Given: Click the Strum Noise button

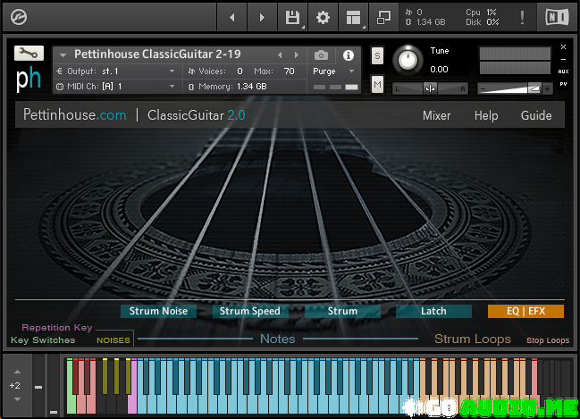Looking at the screenshot, I should click(158, 311).
